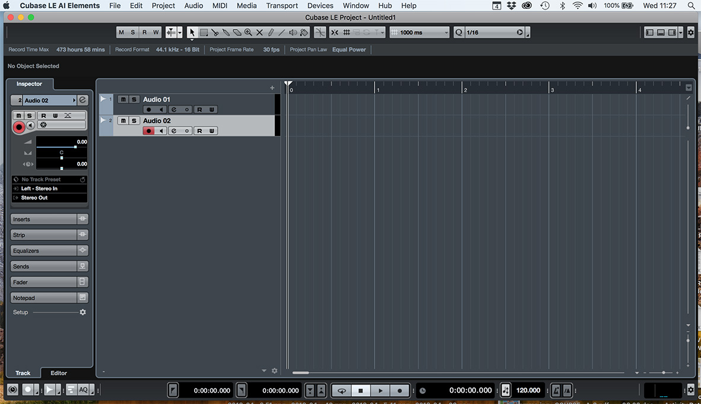
Task: Toggle Snap grid type icon
Action: click(347, 33)
